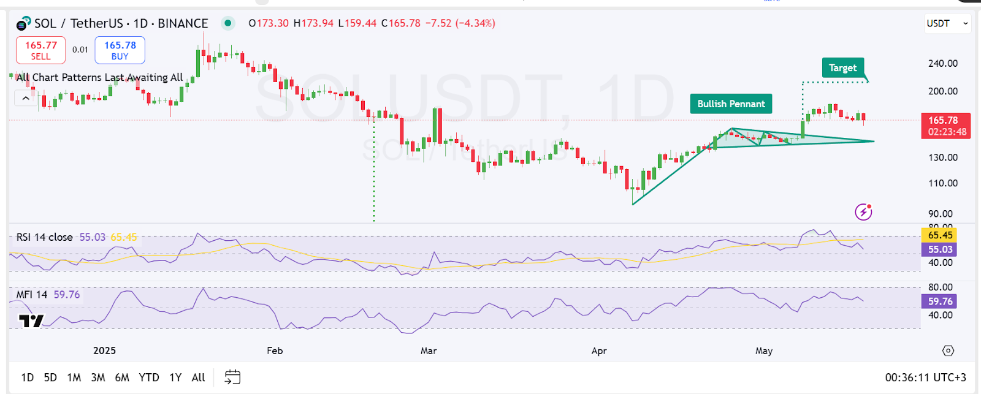
Task: Click the 00:36:11 UTC+3 timezone clock
Action: coord(925,377)
